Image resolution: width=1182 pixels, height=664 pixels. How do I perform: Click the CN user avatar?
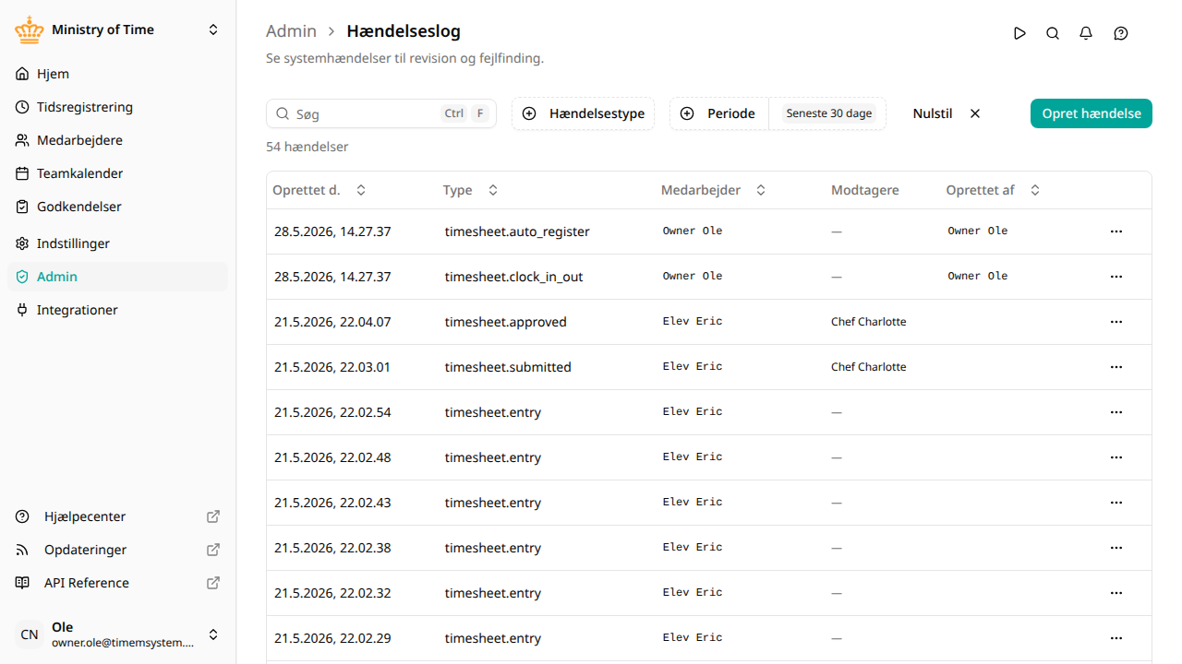click(x=30, y=634)
